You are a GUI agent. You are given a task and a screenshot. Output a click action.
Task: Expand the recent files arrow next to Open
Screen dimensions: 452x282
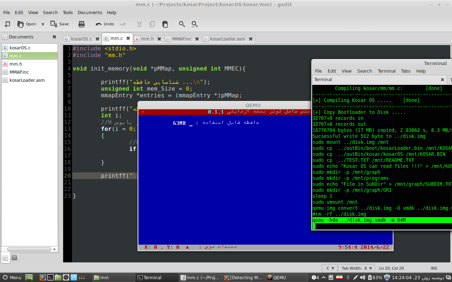(x=43, y=24)
